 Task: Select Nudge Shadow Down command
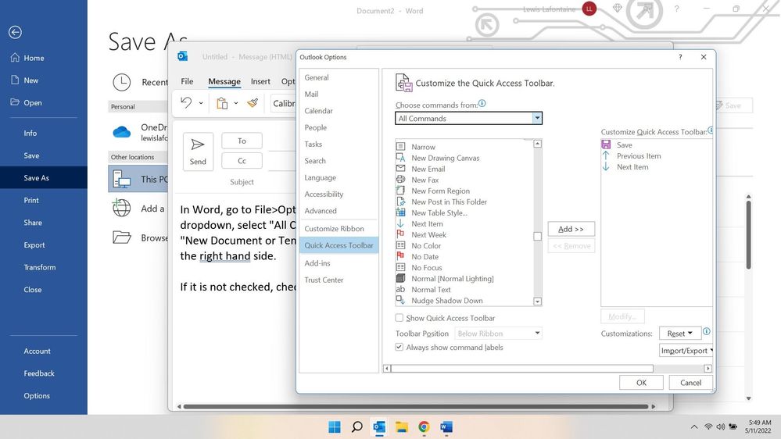446,300
